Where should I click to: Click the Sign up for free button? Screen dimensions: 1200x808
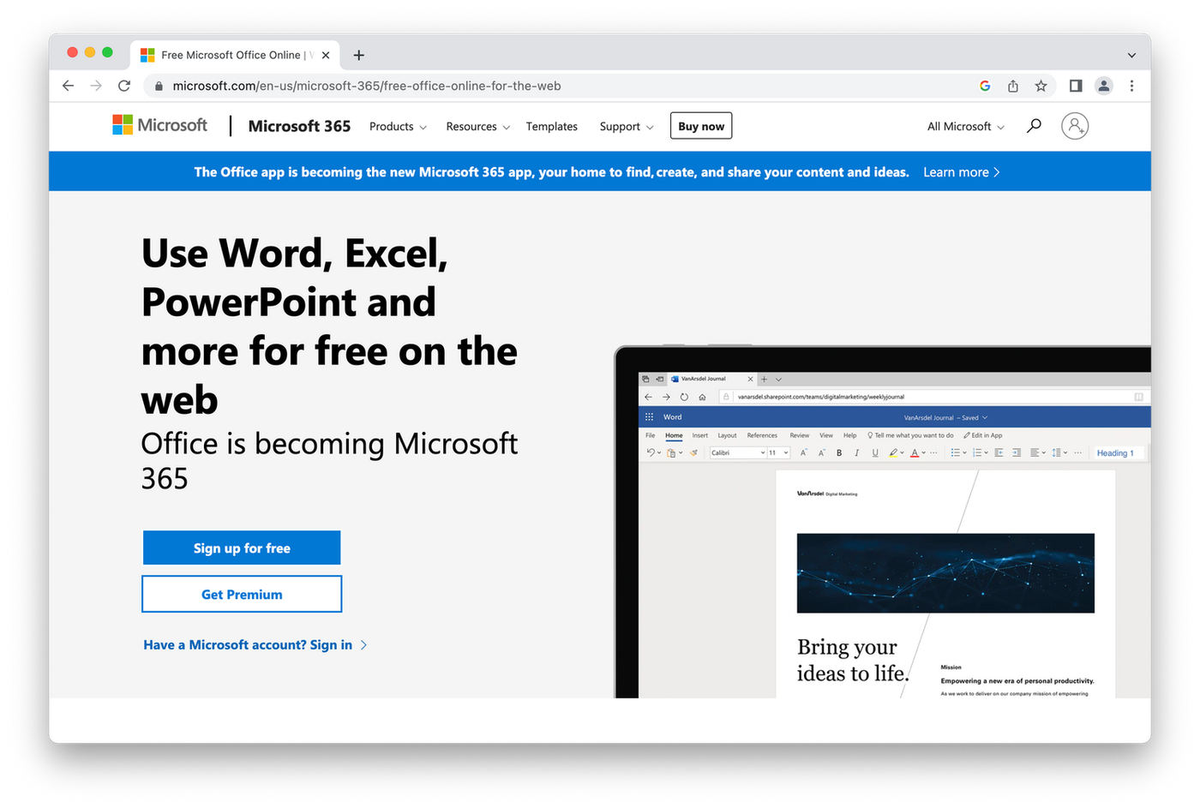(x=242, y=548)
